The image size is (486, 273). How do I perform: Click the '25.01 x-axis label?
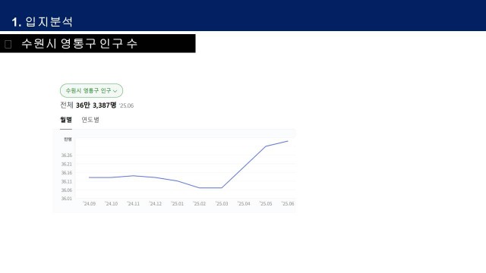pos(177,204)
